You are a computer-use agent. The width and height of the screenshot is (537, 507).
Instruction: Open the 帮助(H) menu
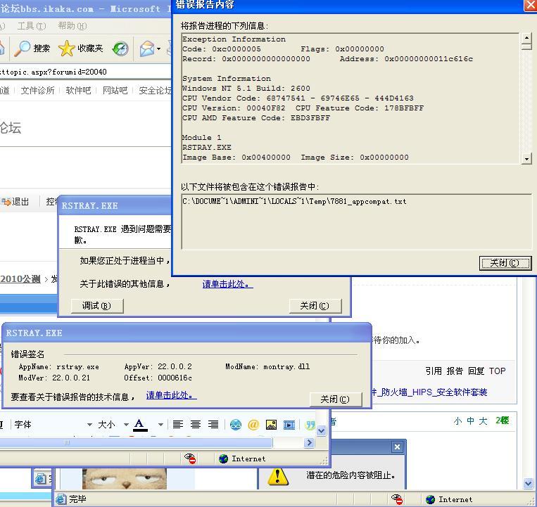tap(72, 26)
